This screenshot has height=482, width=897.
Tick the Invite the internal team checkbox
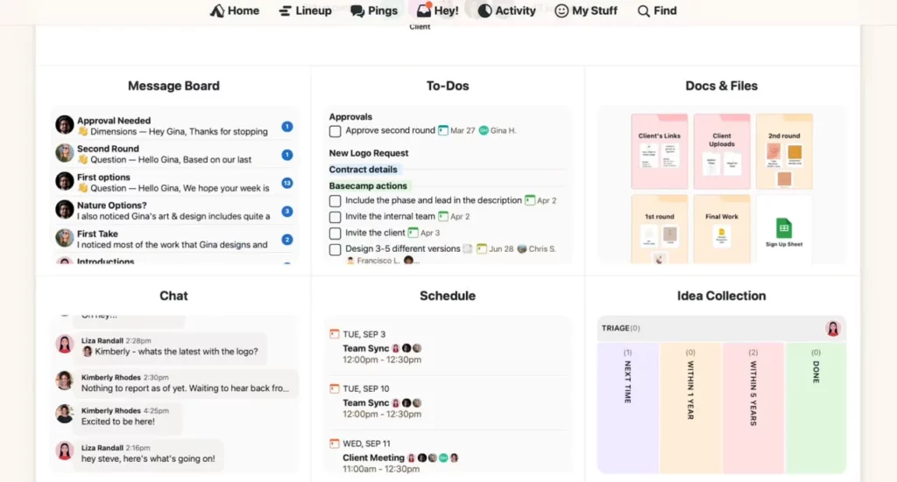335,217
